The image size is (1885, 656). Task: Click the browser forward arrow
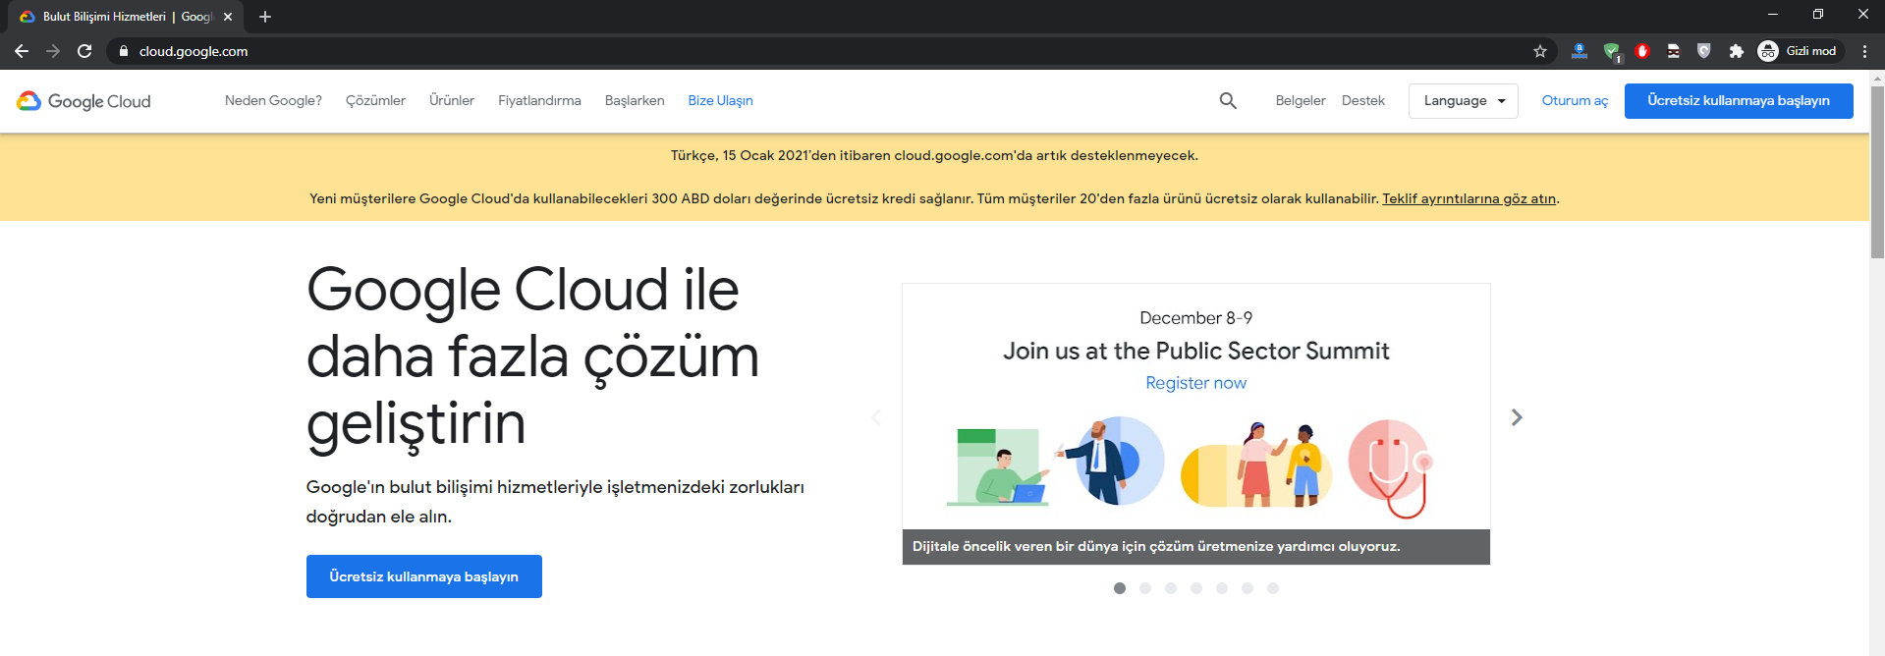pyautogui.click(x=53, y=51)
